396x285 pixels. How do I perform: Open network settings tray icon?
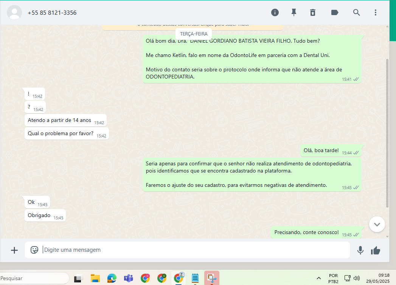[x=348, y=278]
